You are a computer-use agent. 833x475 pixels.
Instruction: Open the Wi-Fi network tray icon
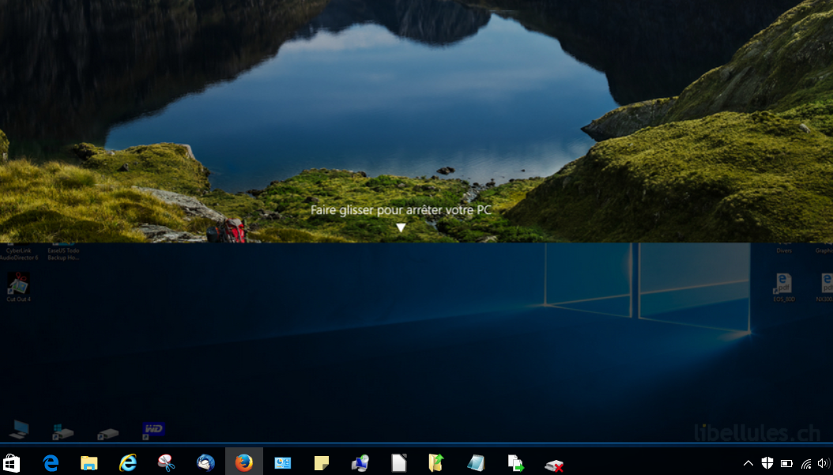point(806,464)
